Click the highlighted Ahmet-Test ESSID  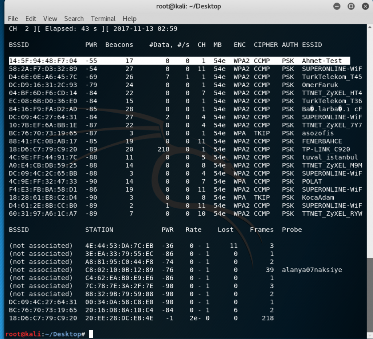(x=322, y=61)
